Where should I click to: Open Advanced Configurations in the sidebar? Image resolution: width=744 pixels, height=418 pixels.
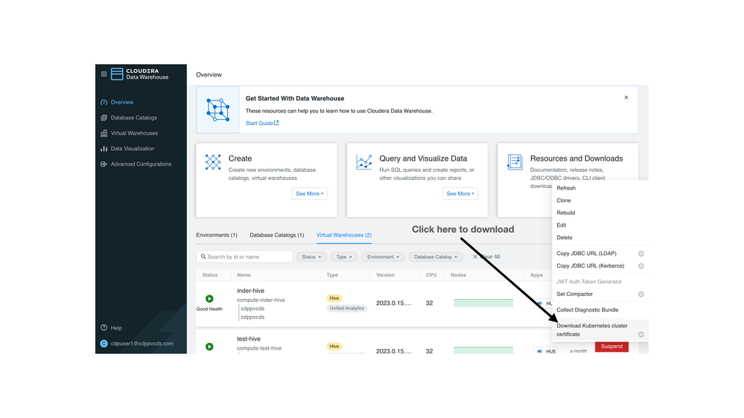pyautogui.click(x=141, y=164)
